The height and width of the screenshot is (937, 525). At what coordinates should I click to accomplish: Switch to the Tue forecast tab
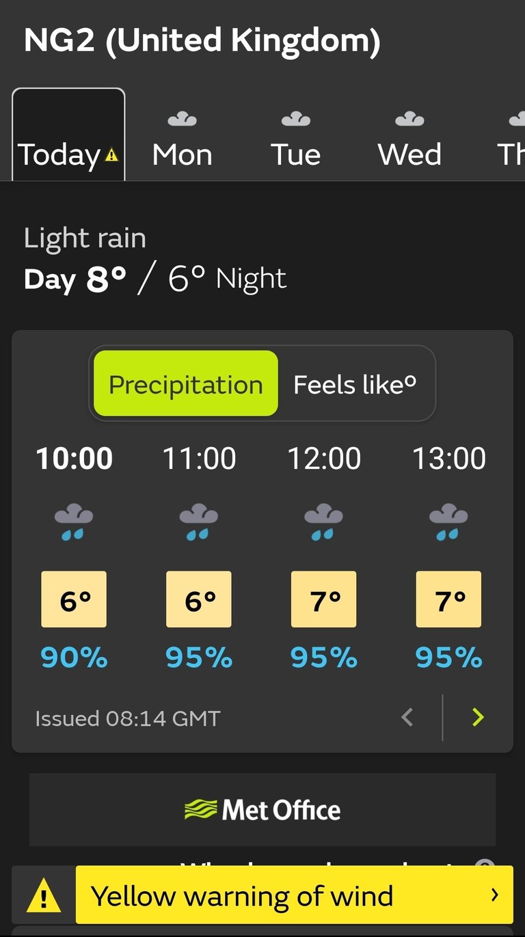(x=295, y=140)
